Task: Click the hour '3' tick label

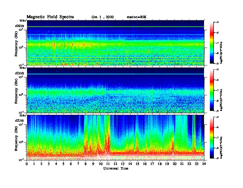Action: 49,164
